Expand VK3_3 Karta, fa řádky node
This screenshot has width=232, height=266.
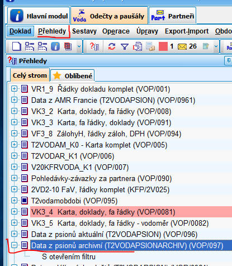point(14,122)
